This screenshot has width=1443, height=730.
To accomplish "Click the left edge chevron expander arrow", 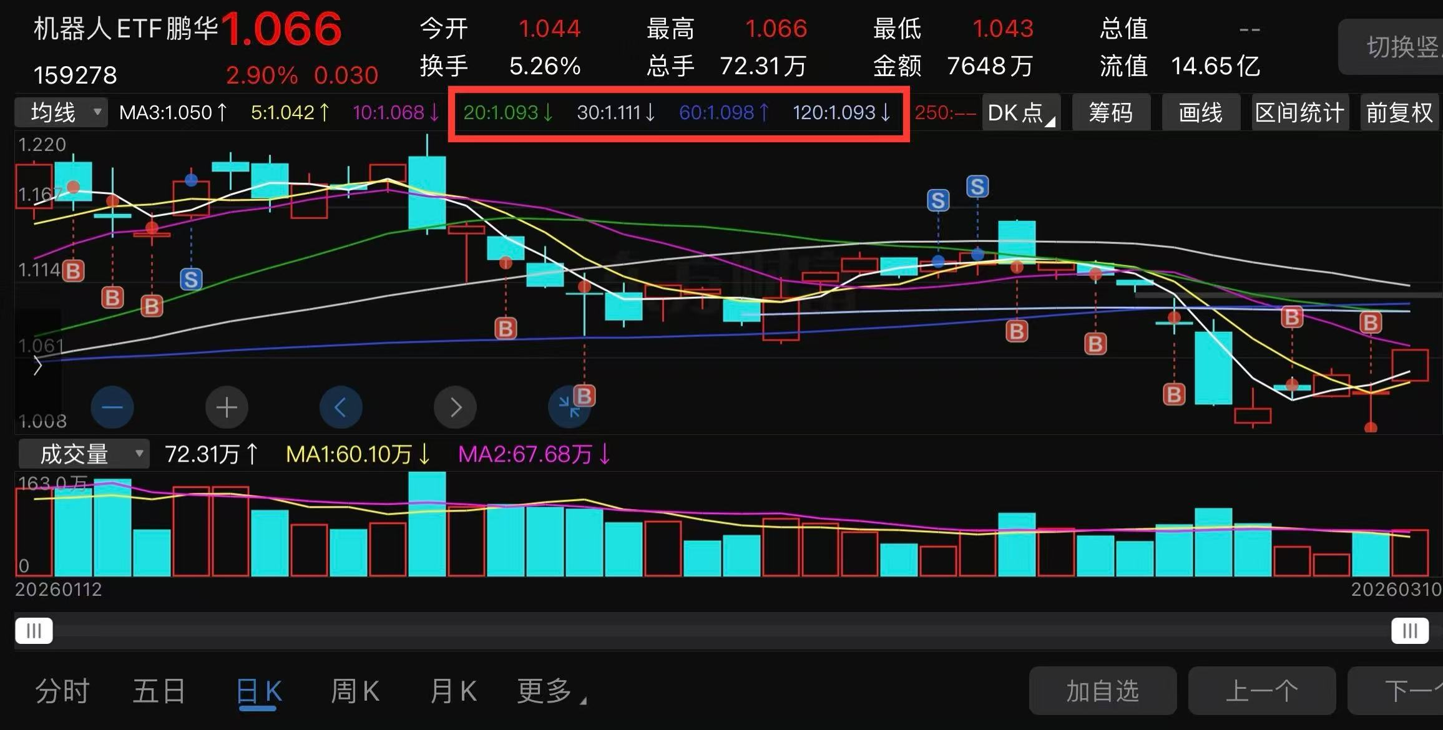I will click(x=37, y=365).
